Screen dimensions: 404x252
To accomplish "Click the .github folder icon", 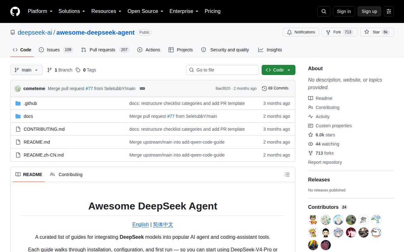I will [18, 103].
